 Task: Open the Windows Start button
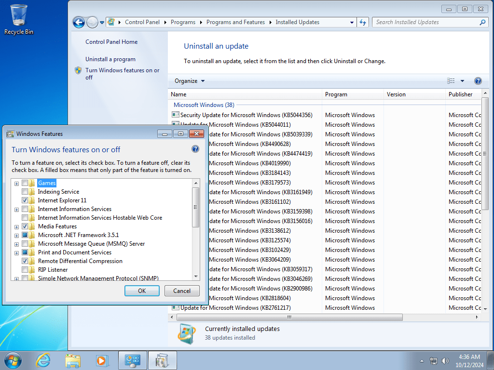[x=13, y=360]
